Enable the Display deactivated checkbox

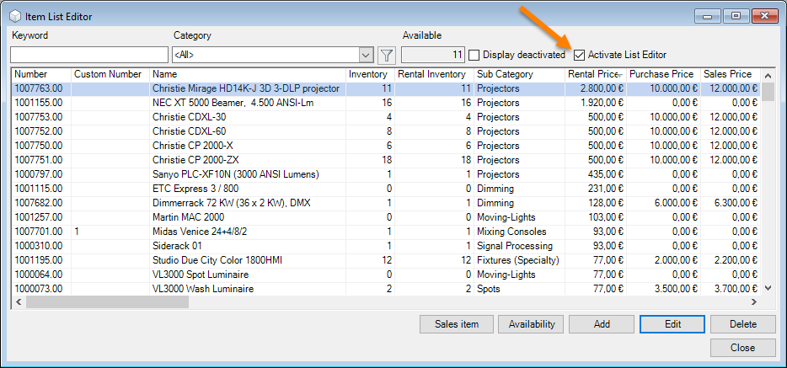tap(474, 55)
